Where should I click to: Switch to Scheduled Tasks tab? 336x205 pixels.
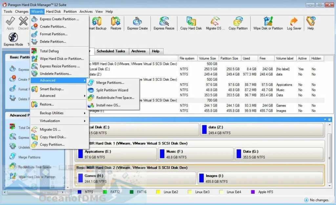111,51
